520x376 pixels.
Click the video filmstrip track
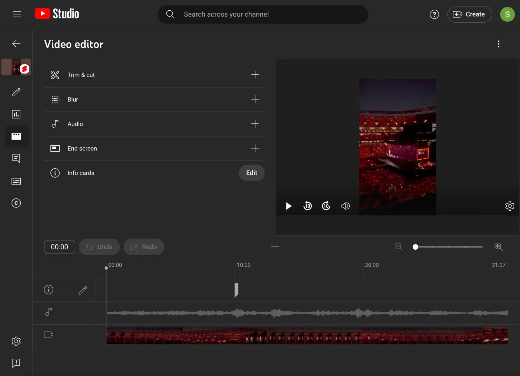(x=307, y=335)
